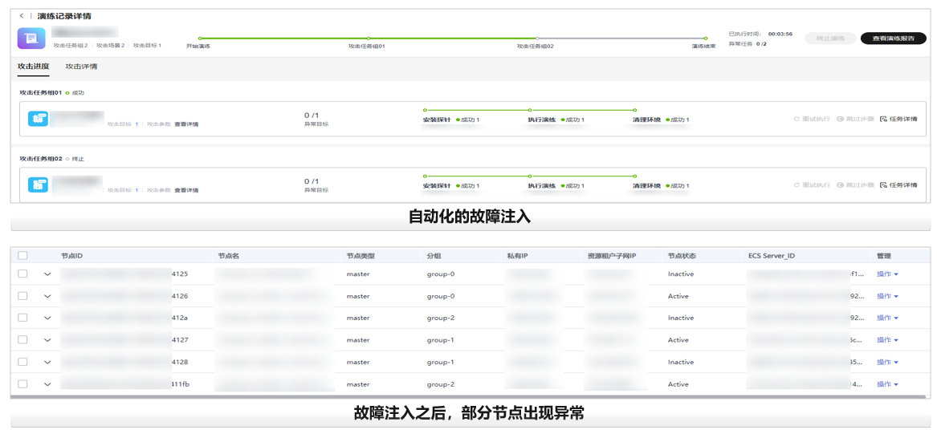Select the 攻击进度 tab
The width and height of the screenshot is (937, 434).
click(34, 67)
